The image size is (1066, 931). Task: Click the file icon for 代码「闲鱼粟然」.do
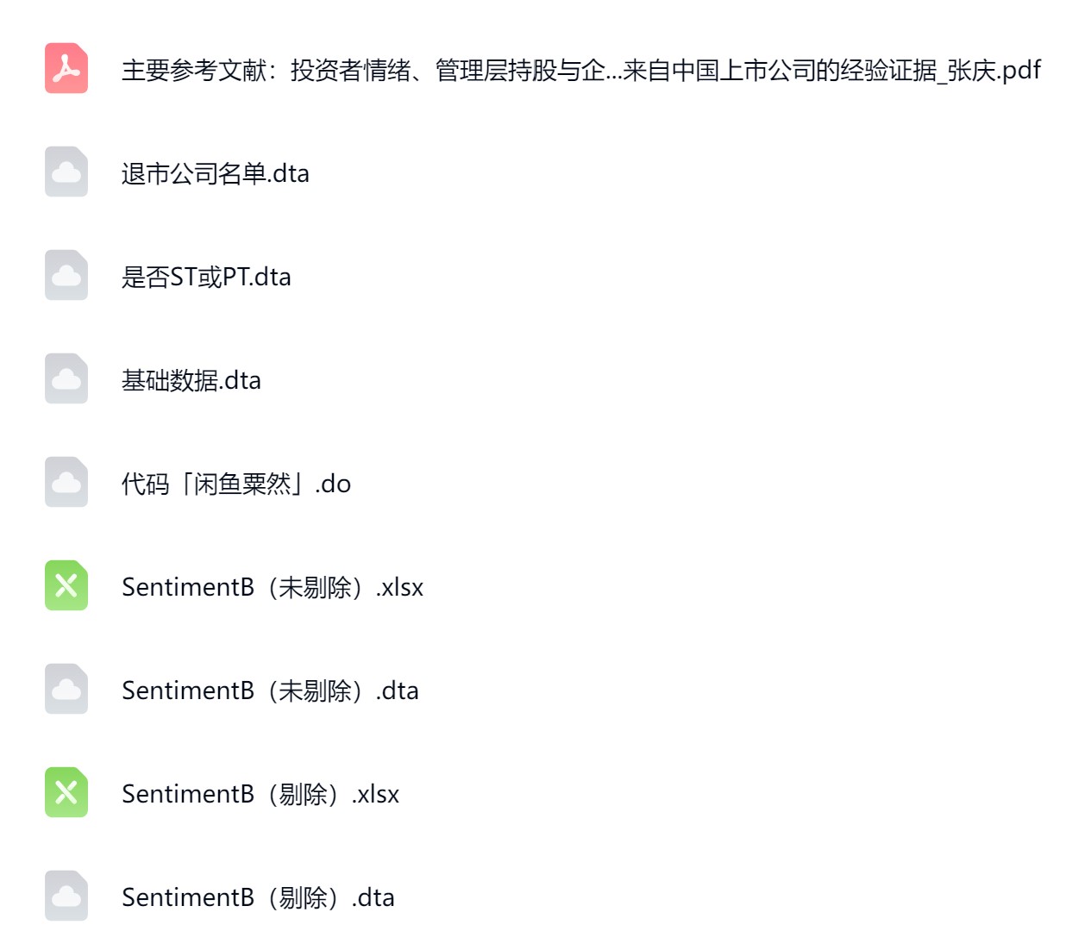(x=66, y=483)
